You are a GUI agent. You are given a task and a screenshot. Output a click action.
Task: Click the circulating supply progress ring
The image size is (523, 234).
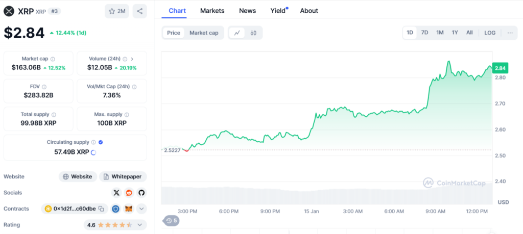pos(93,152)
